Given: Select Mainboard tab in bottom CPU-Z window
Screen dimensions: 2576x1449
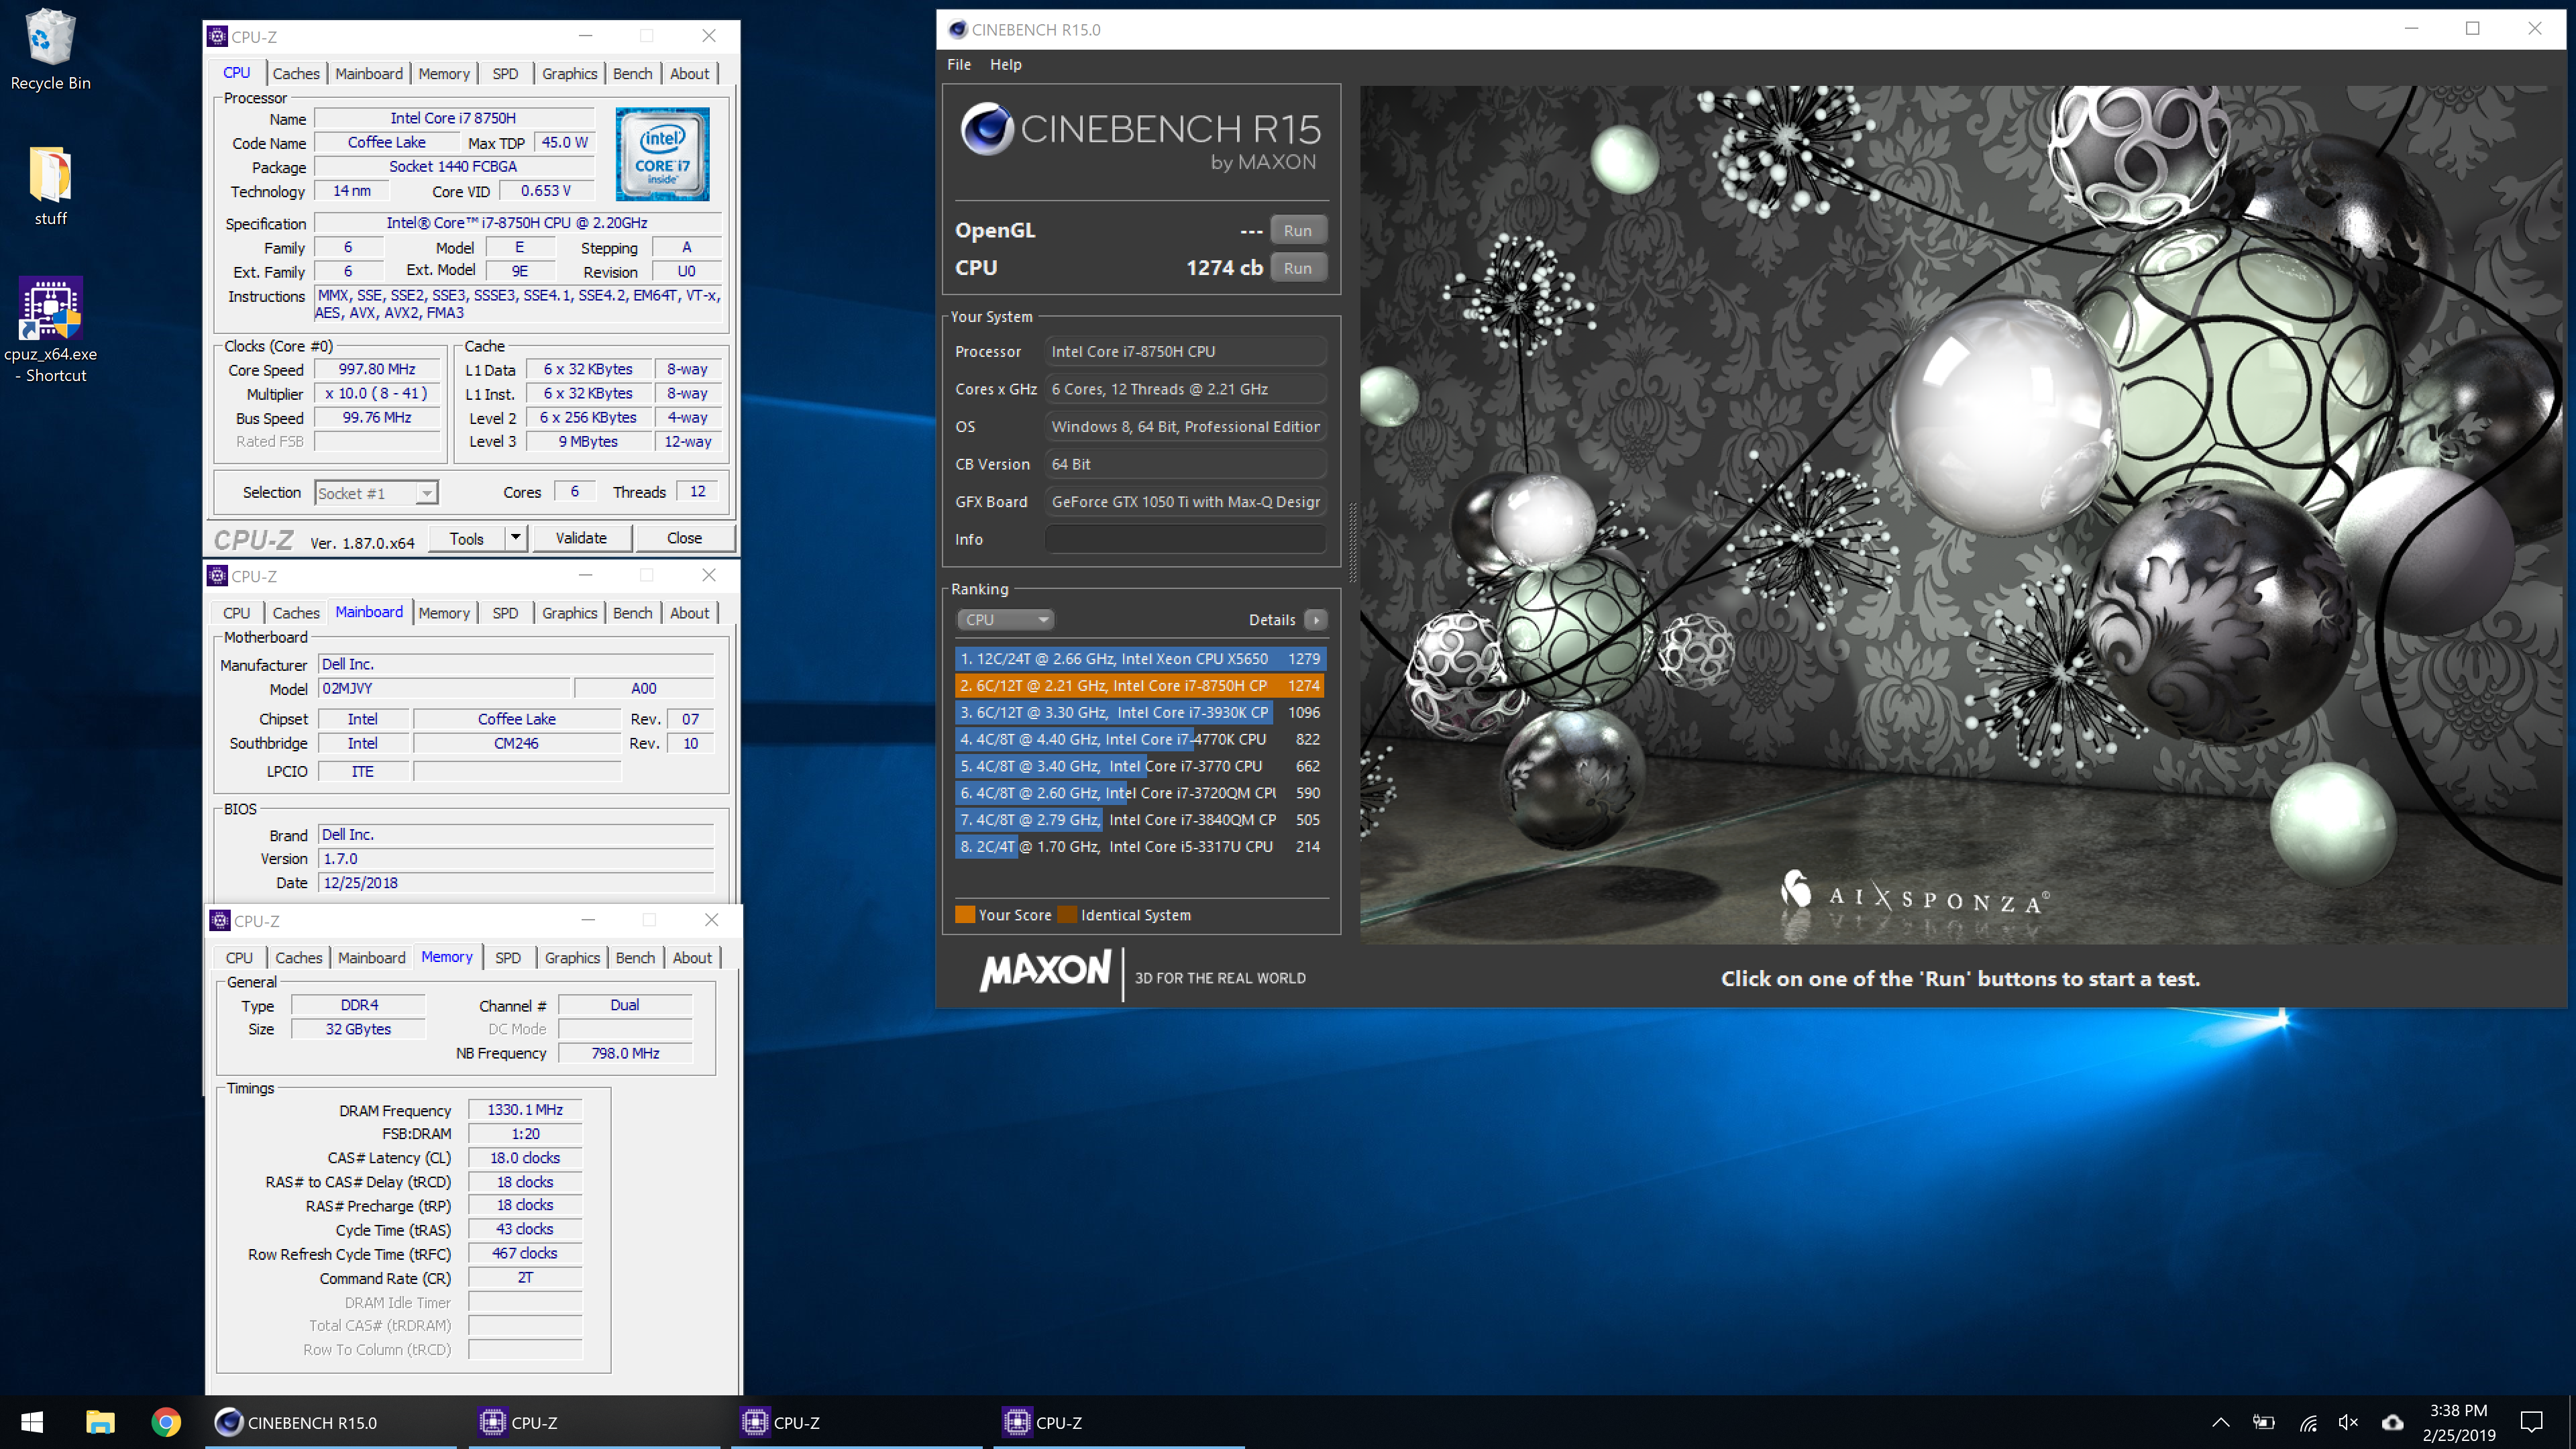Looking at the screenshot, I should [371, 957].
